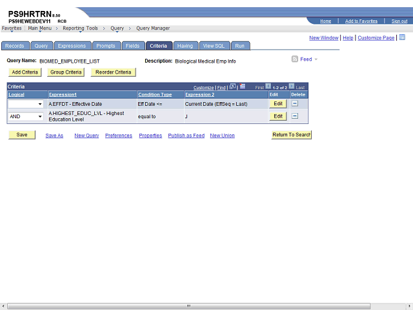The image size is (413, 310).
Task: Open the Feed dropdown arrow
Action: pyautogui.click(x=316, y=59)
